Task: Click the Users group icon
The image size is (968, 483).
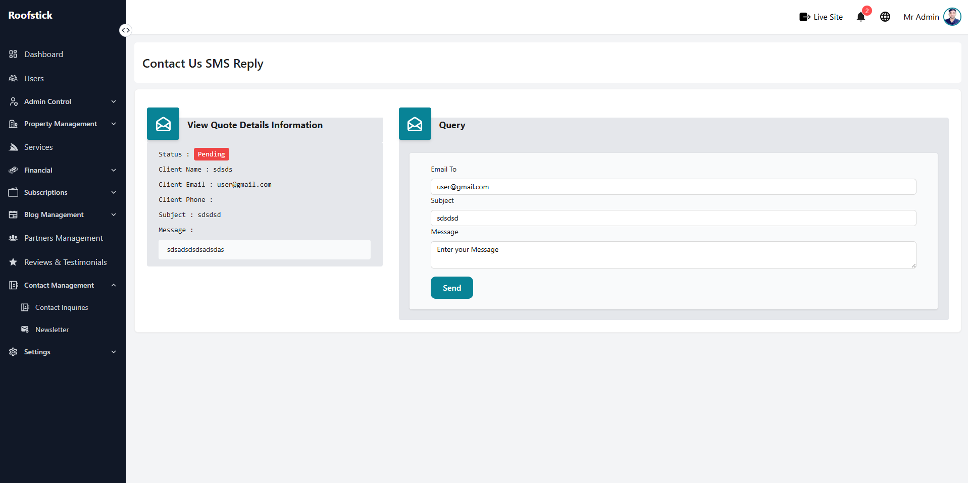Action: pos(13,78)
